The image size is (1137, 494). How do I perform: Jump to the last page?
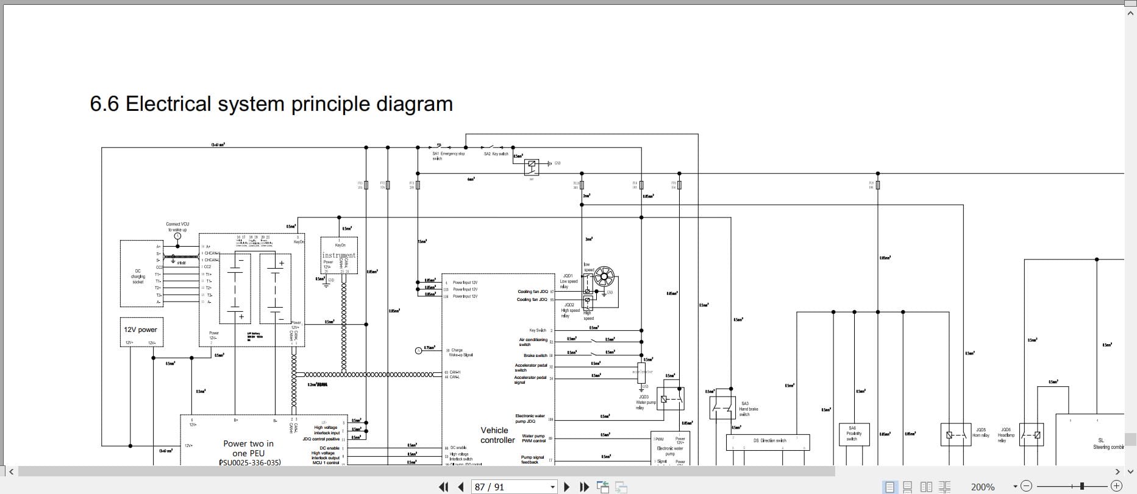(x=584, y=487)
